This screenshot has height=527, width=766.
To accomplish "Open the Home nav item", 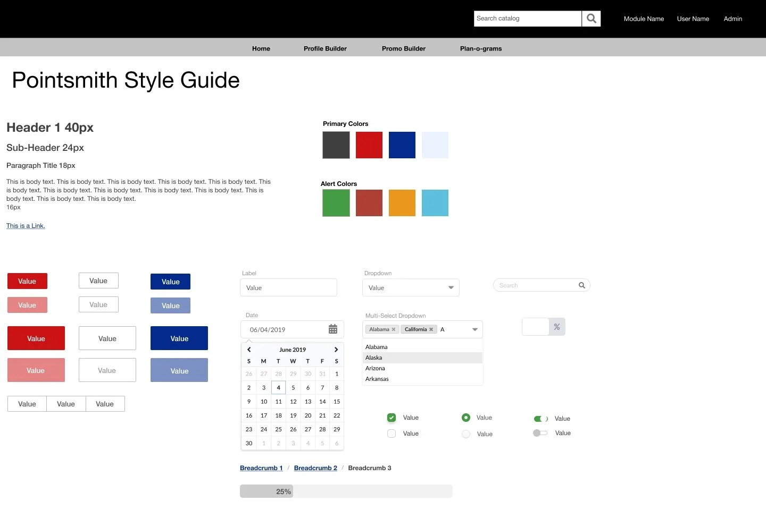I will (261, 48).
